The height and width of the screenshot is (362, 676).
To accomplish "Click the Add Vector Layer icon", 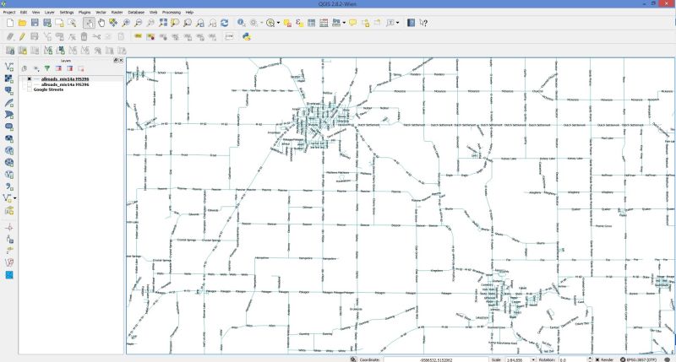I will tap(9, 67).
